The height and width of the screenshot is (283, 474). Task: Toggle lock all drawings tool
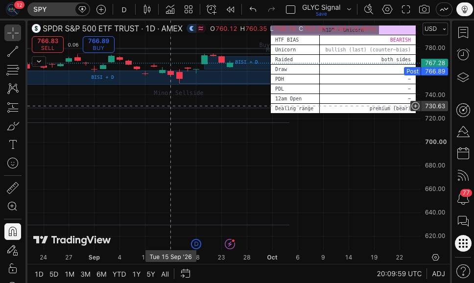coord(13,268)
